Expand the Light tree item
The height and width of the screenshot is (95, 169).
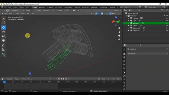pyautogui.click(x=129, y=21)
